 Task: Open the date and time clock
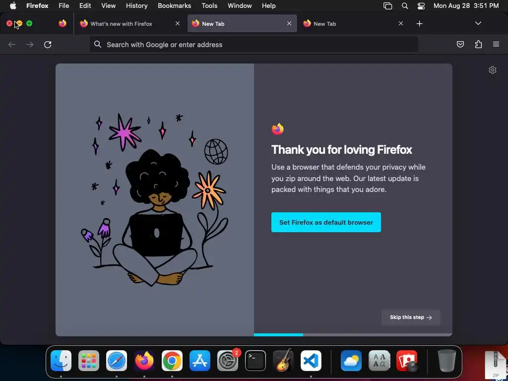pos(466,5)
